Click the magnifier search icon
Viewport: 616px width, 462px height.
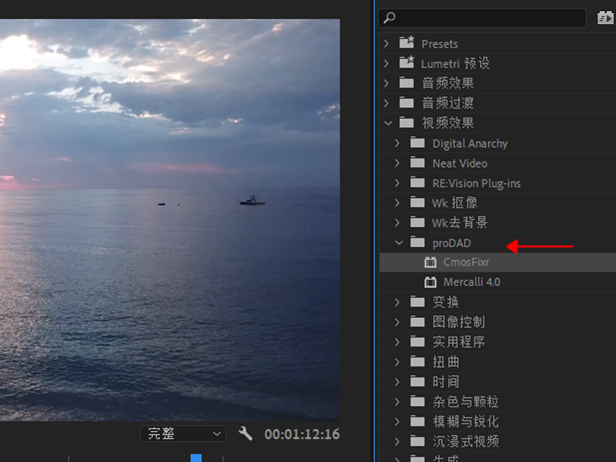[390, 18]
